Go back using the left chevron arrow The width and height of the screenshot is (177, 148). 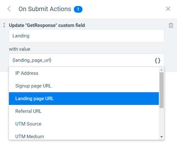click(9, 9)
